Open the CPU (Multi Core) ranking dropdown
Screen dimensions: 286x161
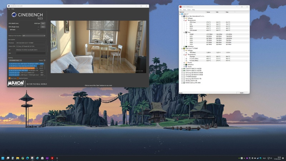15,60
